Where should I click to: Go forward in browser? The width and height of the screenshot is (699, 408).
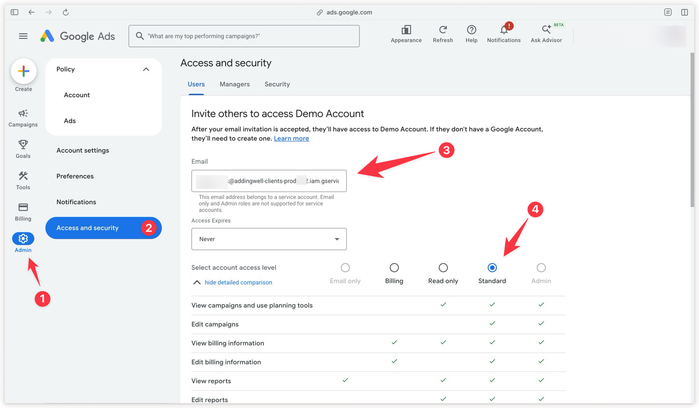point(49,12)
